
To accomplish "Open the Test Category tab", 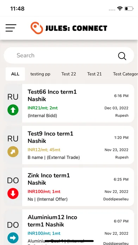I will (x=125, y=74).
